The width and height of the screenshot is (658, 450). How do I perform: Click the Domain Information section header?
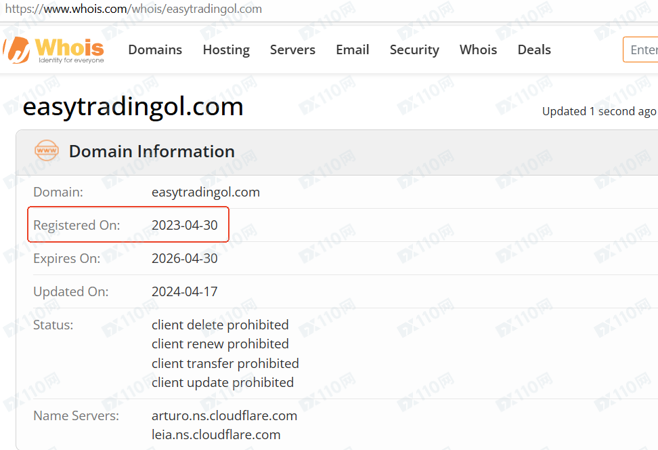[152, 151]
